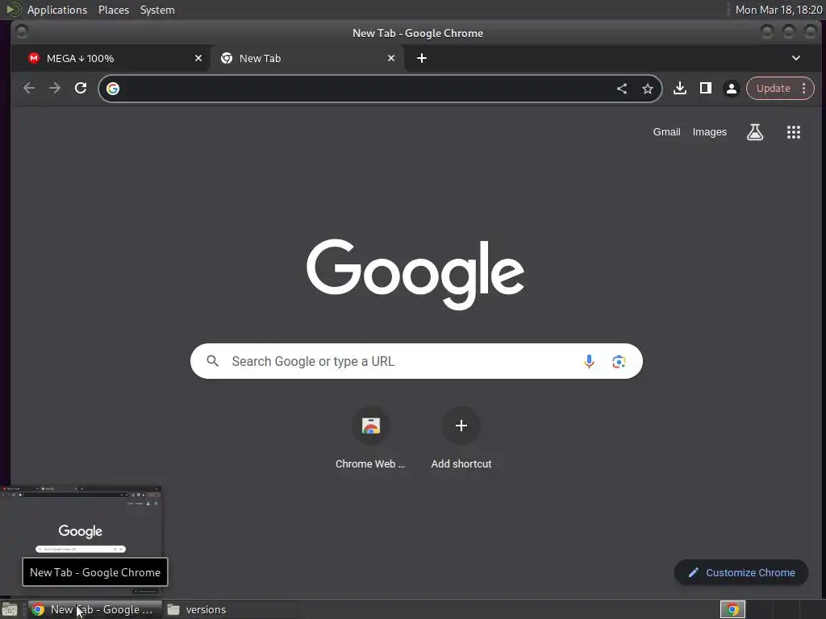The height and width of the screenshot is (619, 826).
Task: Close the New Tab tab
Action: click(391, 58)
